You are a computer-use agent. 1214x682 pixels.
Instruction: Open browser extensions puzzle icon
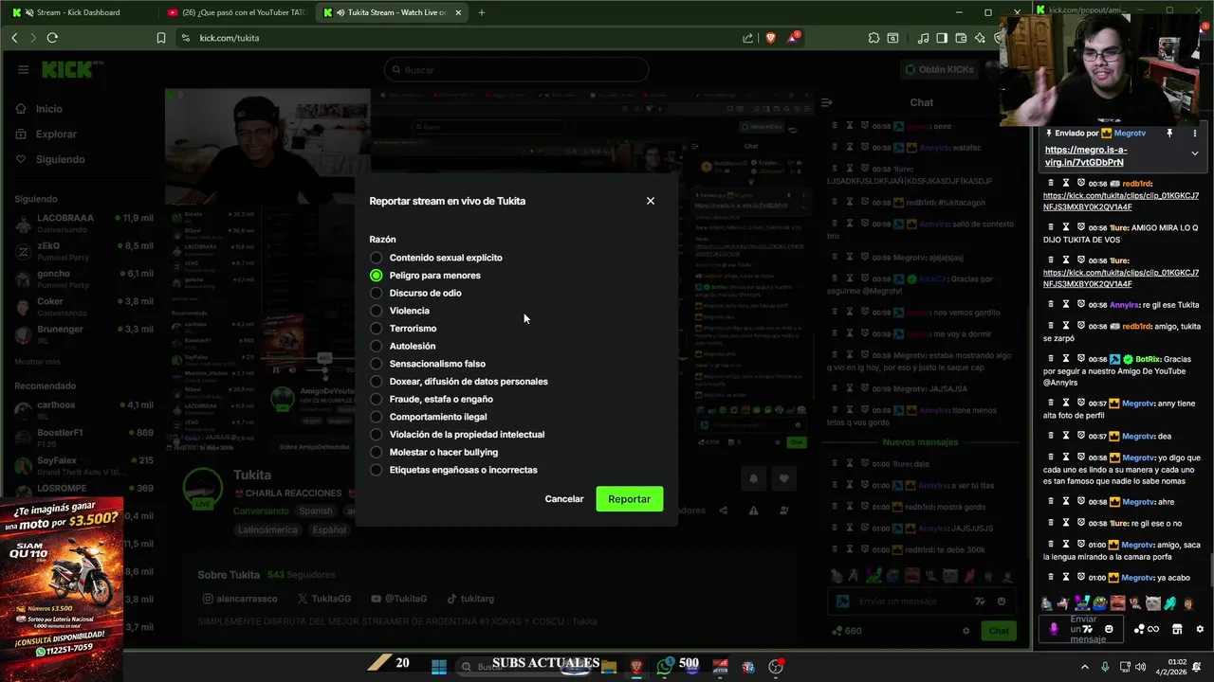click(874, 38)
